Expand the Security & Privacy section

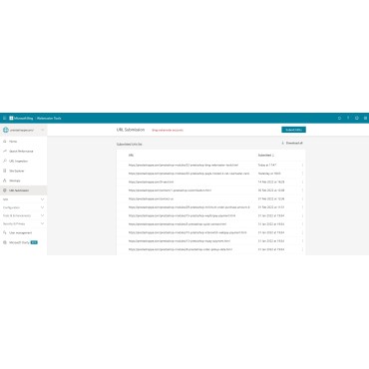pos(23,223)
